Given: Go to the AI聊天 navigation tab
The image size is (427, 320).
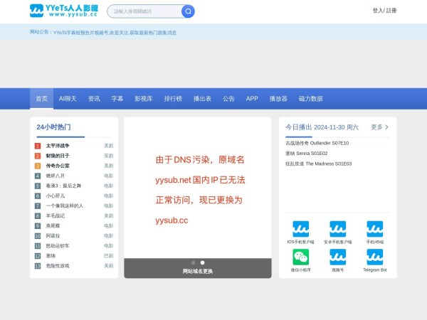Looking at the screenshot, I should click(68, 99).
